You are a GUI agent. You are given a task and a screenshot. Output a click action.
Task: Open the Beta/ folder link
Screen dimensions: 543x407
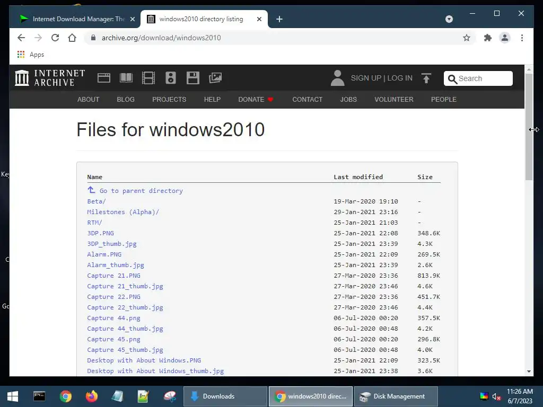[x=97, y=201]
